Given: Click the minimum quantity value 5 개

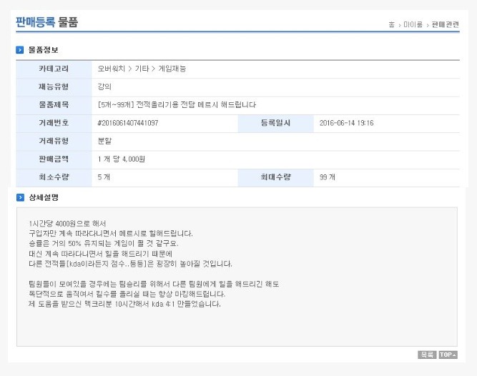Looking at the screenshot, I should pyautogui.click(x=104, y=177).
